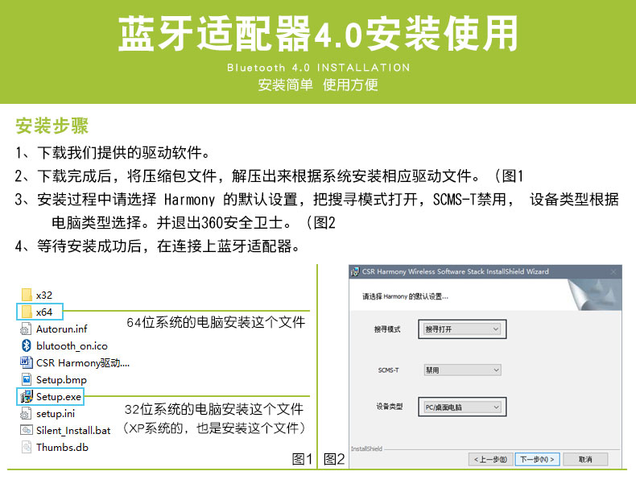This screenshot has width=636, height=492.
Task: Click the 取消 button
Action: click(x=585, y=459)
